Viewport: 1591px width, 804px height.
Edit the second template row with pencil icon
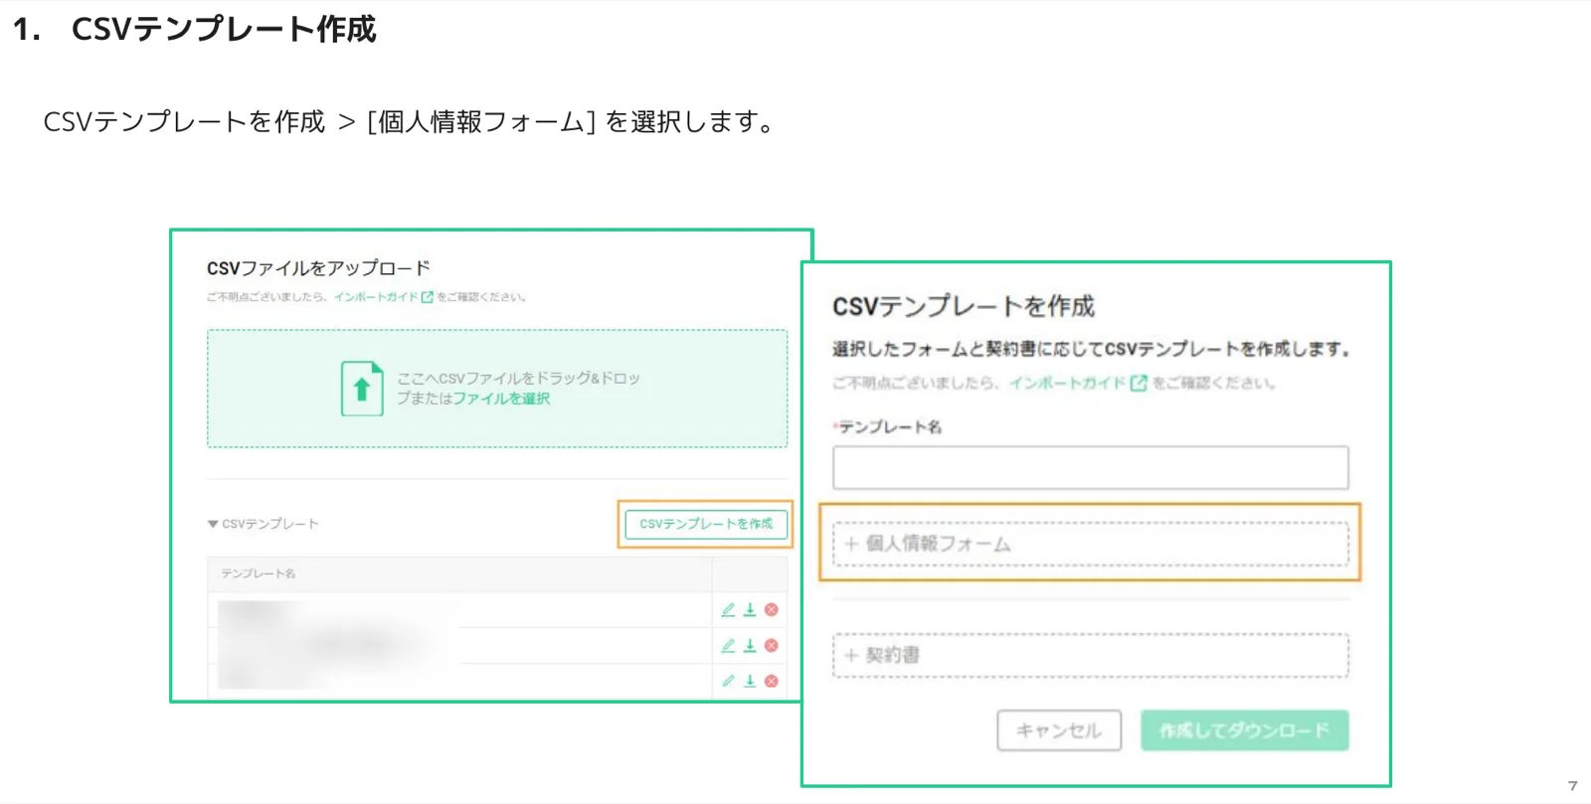(x=728, y=646)
